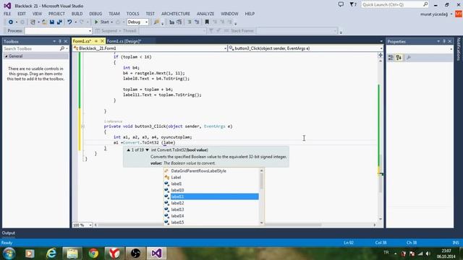This screenshot has width=463, height=260.
Task: Switch to the Form1.cs [Design] tab
Action: click(124, 41)
